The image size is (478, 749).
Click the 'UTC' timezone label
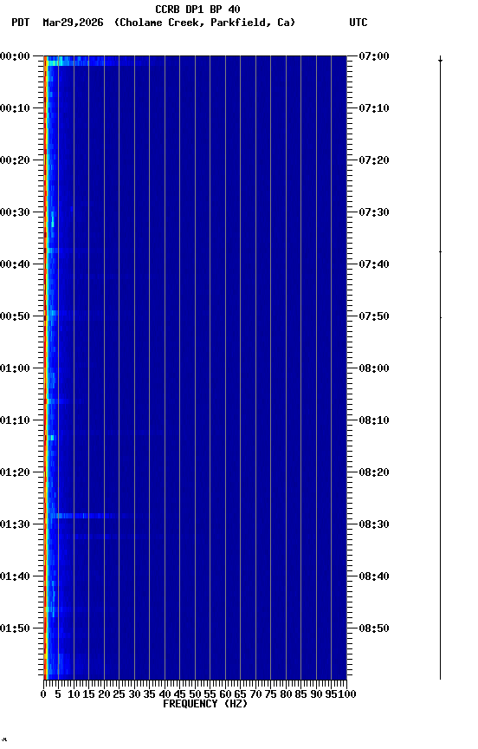pos(358,23)
